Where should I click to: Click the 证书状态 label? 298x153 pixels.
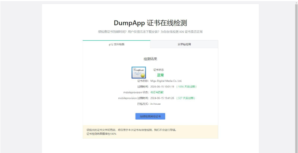(x=158, y=70)
